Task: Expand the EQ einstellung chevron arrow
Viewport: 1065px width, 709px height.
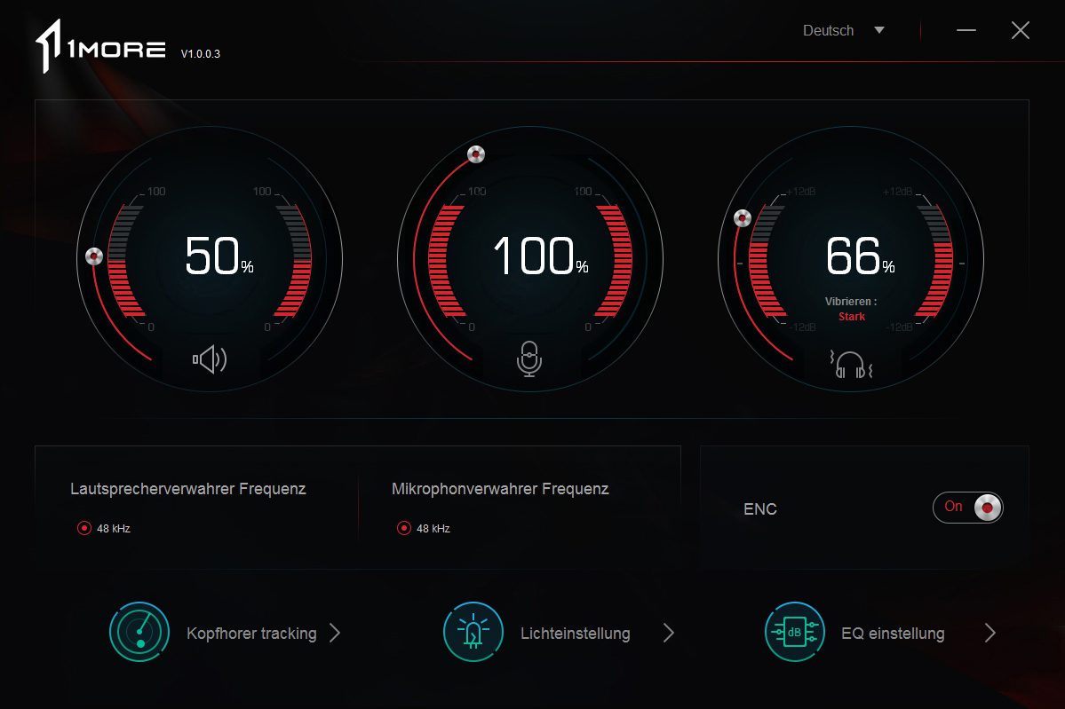Action: click(990, 633)
